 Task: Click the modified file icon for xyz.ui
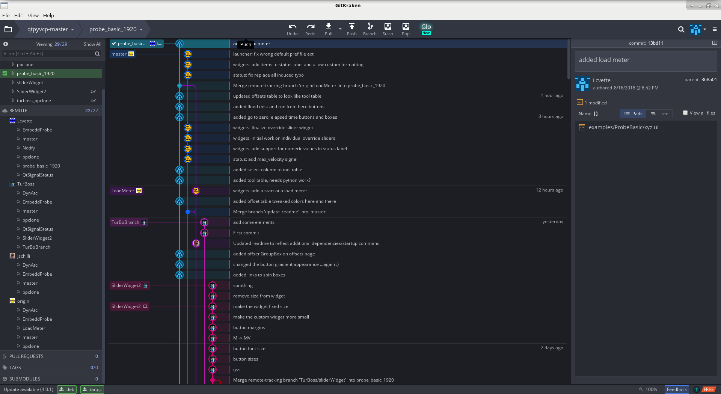tap(582, 127)
